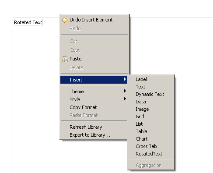Select the Rotated Text item on canvas

[28, 22]
